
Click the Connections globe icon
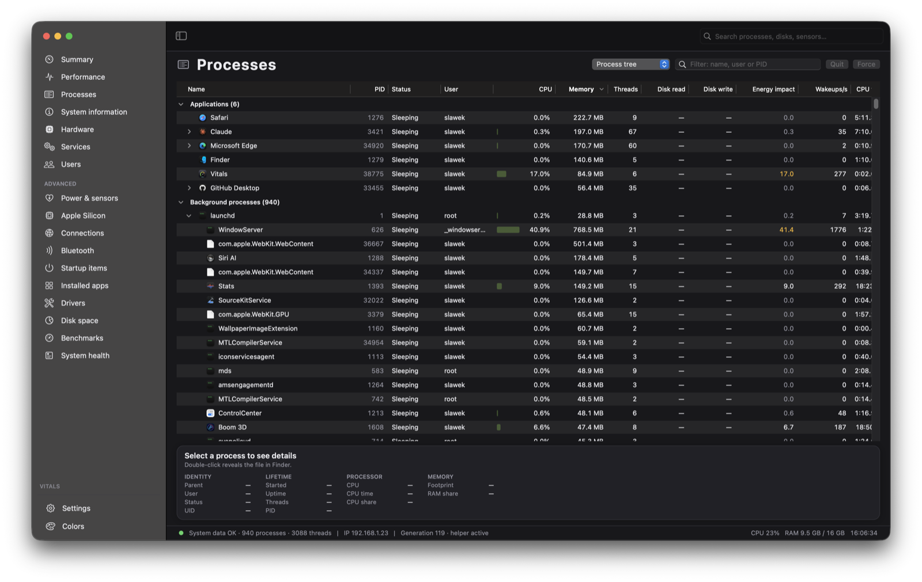[50, 233]
